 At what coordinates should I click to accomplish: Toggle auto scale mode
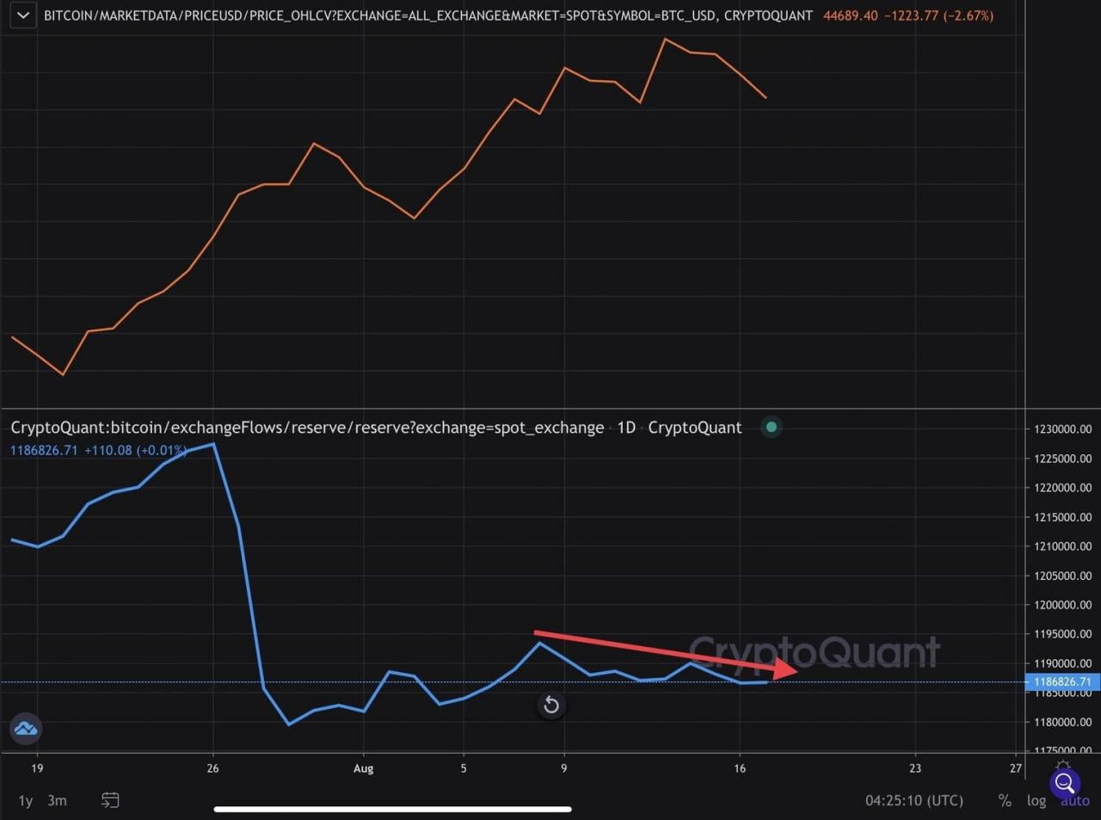coord(1074,802)
